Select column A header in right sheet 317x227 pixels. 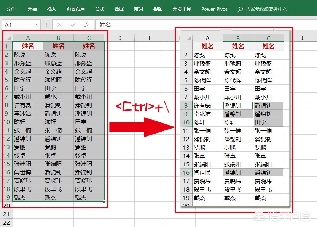[x=207, y=38]
